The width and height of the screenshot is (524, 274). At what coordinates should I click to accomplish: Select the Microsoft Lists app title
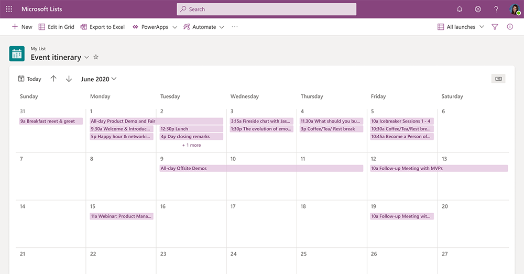tap(42, 9)
